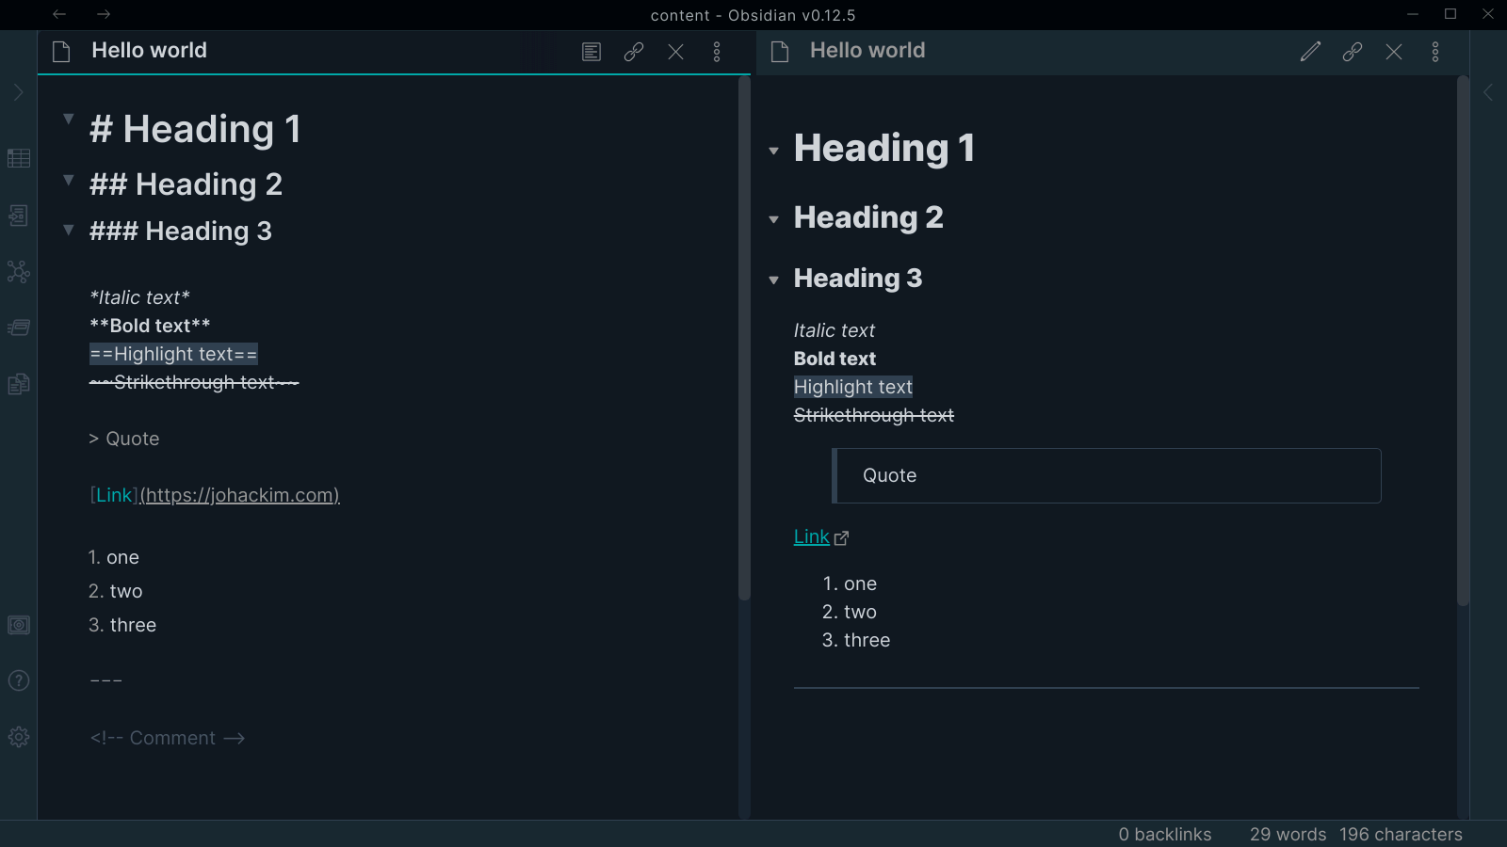Click link pane icon in right pane

coord(1353,52)
